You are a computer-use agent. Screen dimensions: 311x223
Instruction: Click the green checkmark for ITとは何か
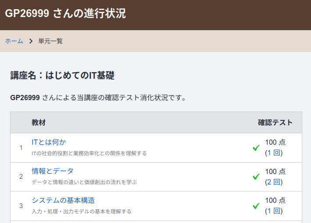[256, 148]
